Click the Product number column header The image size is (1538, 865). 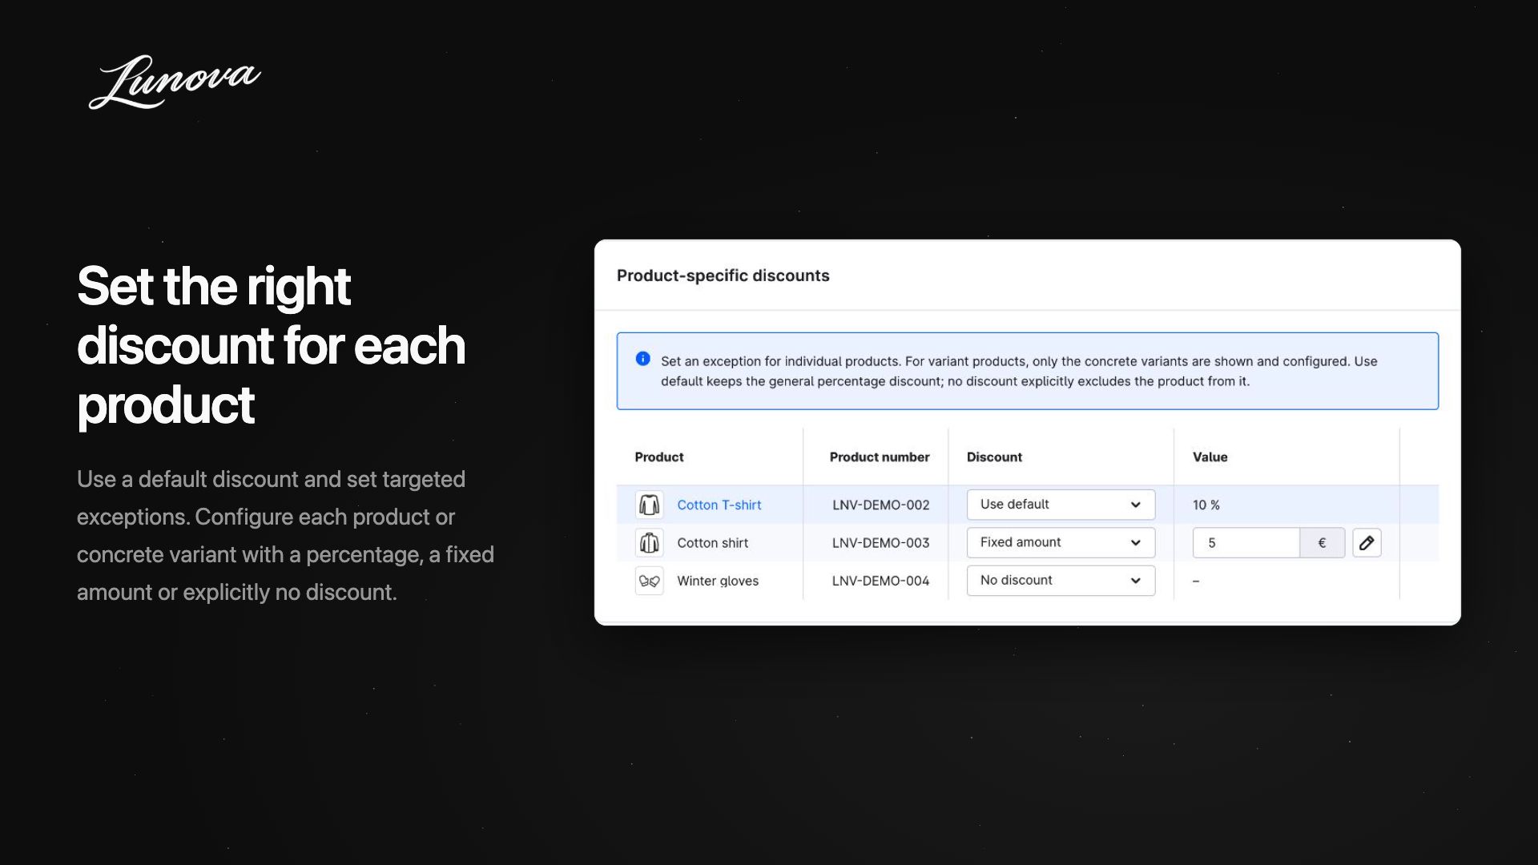(879, 457)
